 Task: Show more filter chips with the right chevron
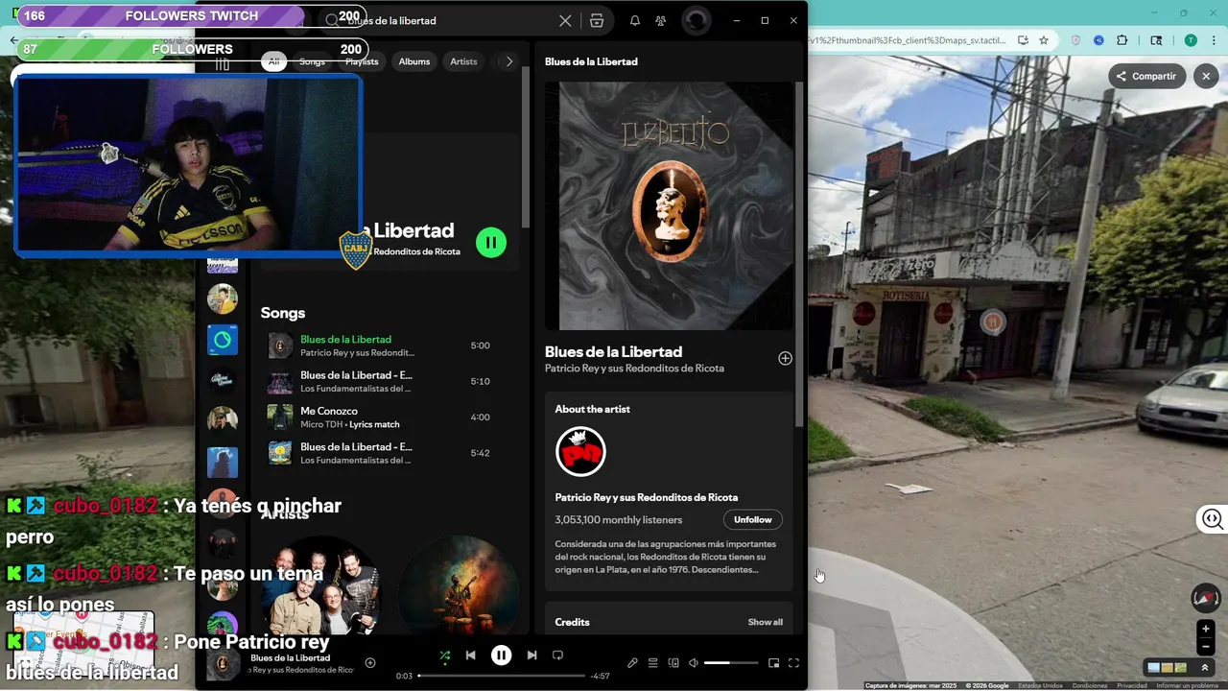pos(508,61)
